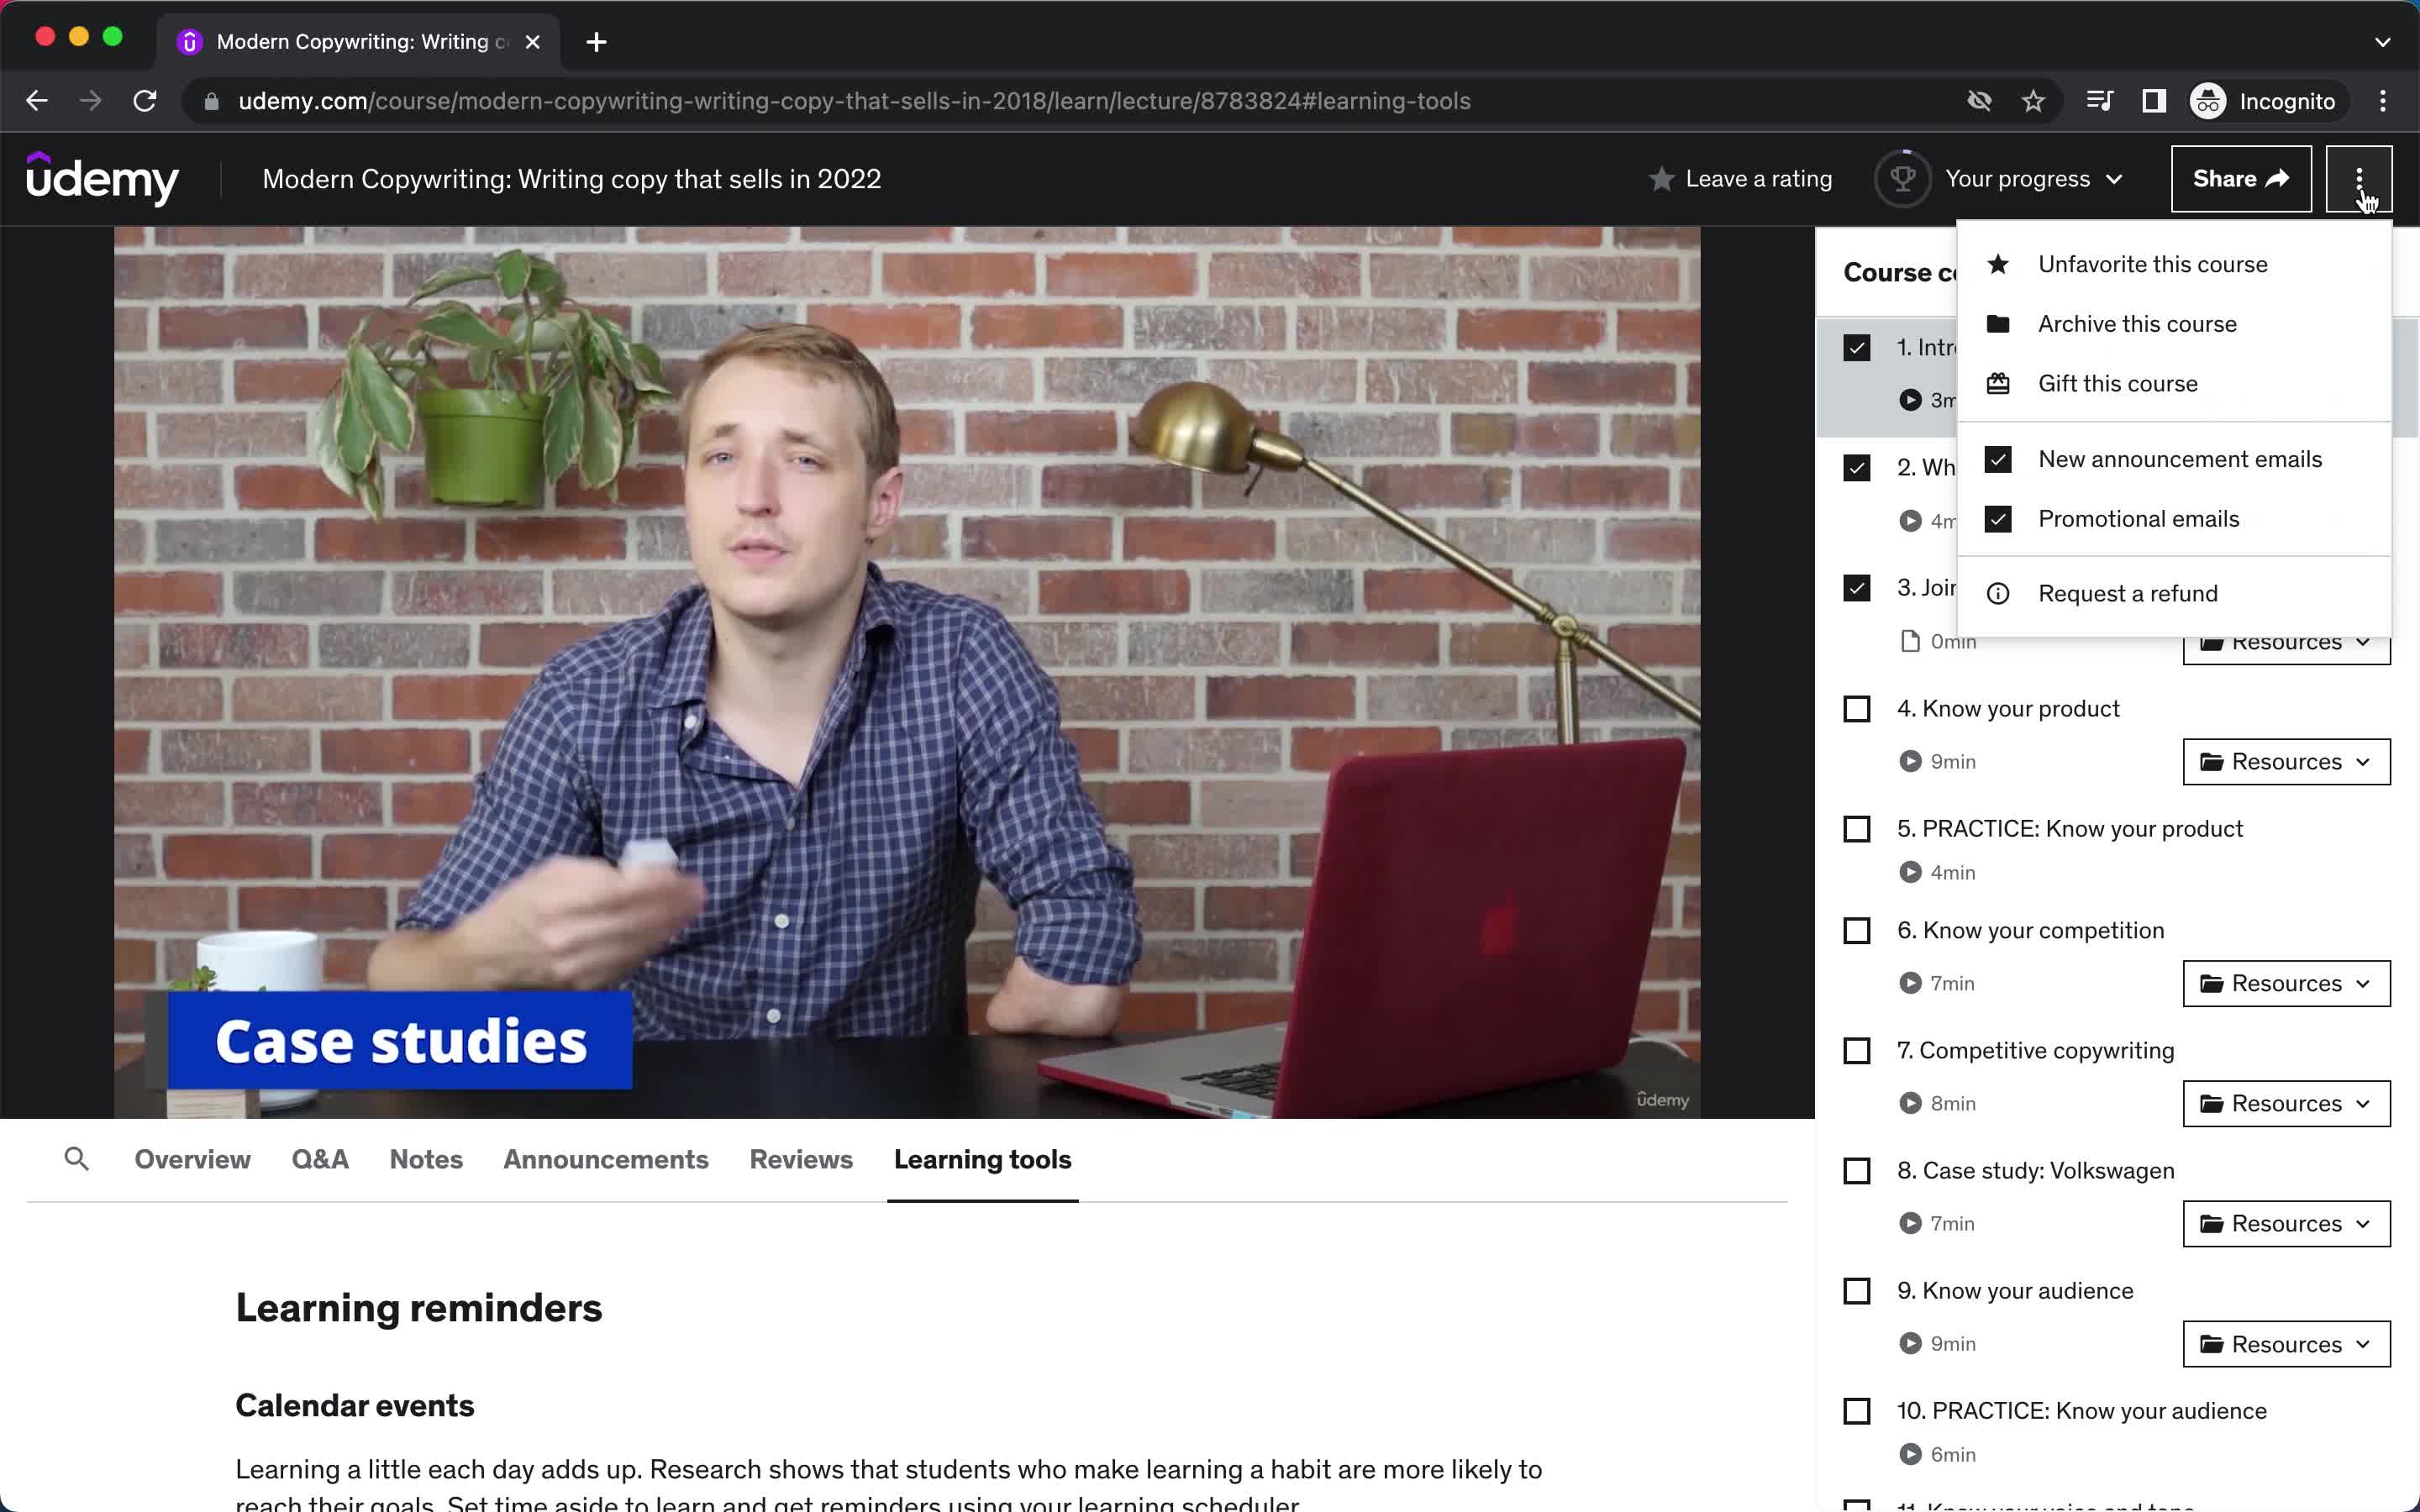This screenshot has width=2420, height=1512.
Task: Click the Your progress trophy icon
Action: tap(1902, 178)
